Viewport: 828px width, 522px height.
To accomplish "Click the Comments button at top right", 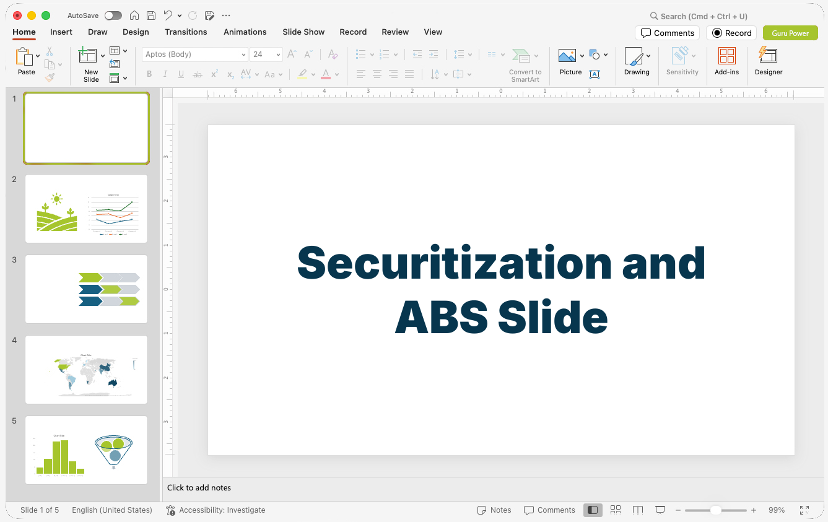I will pos(667,33).
